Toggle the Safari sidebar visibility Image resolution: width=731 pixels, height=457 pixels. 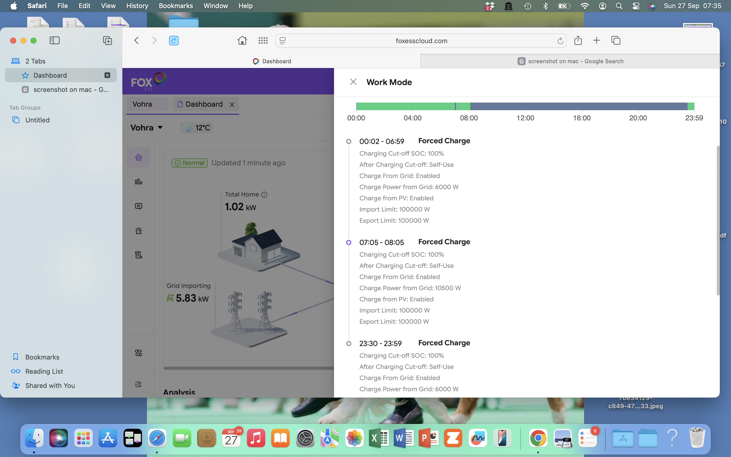54,41
